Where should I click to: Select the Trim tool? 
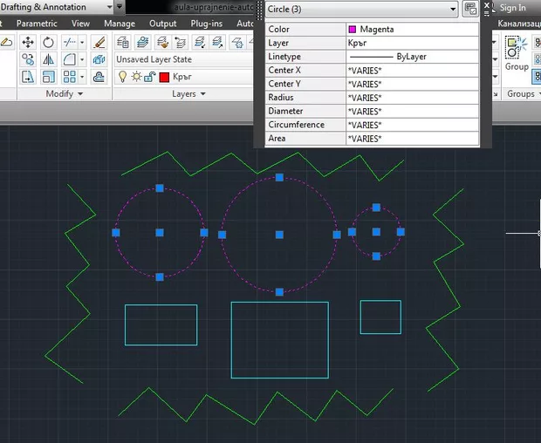(x=70, y=43)
